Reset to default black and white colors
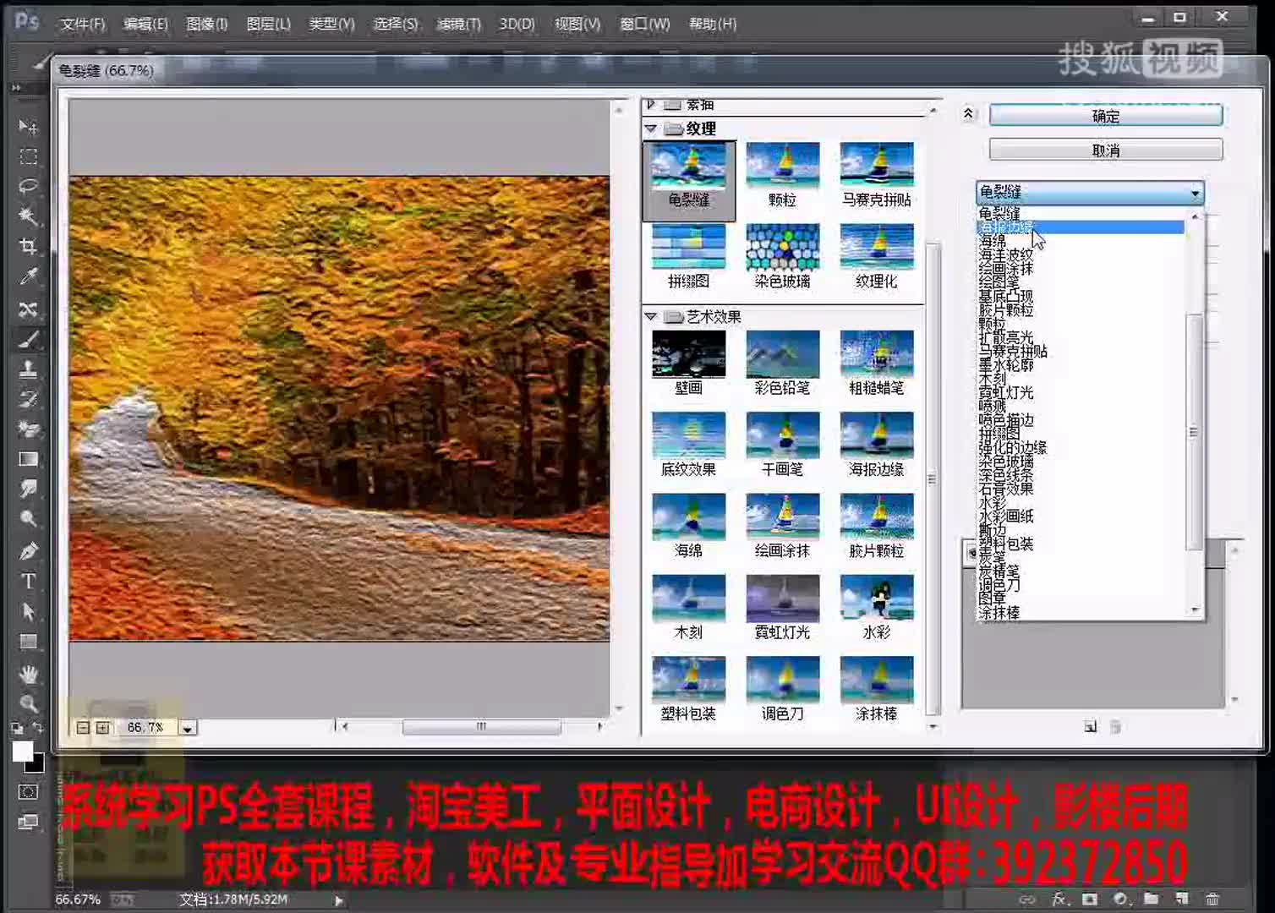Screen dimensions: 1275x913 coord(17,728)
